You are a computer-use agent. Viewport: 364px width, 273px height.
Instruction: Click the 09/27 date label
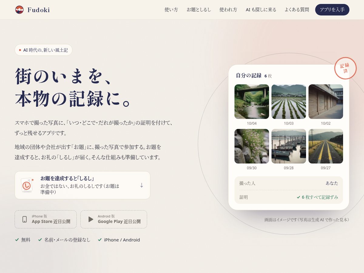point(326,168)
